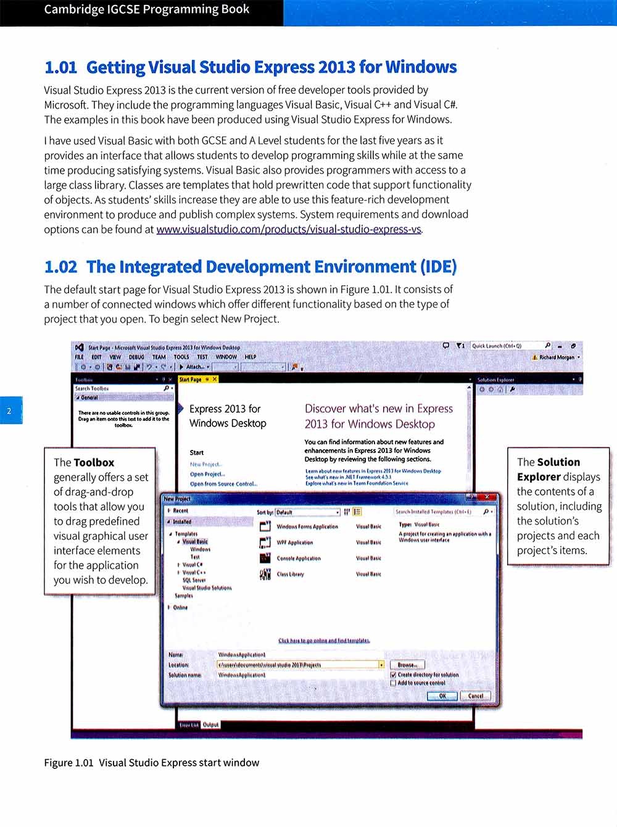Switch to the Output tab

click(210, 725)
